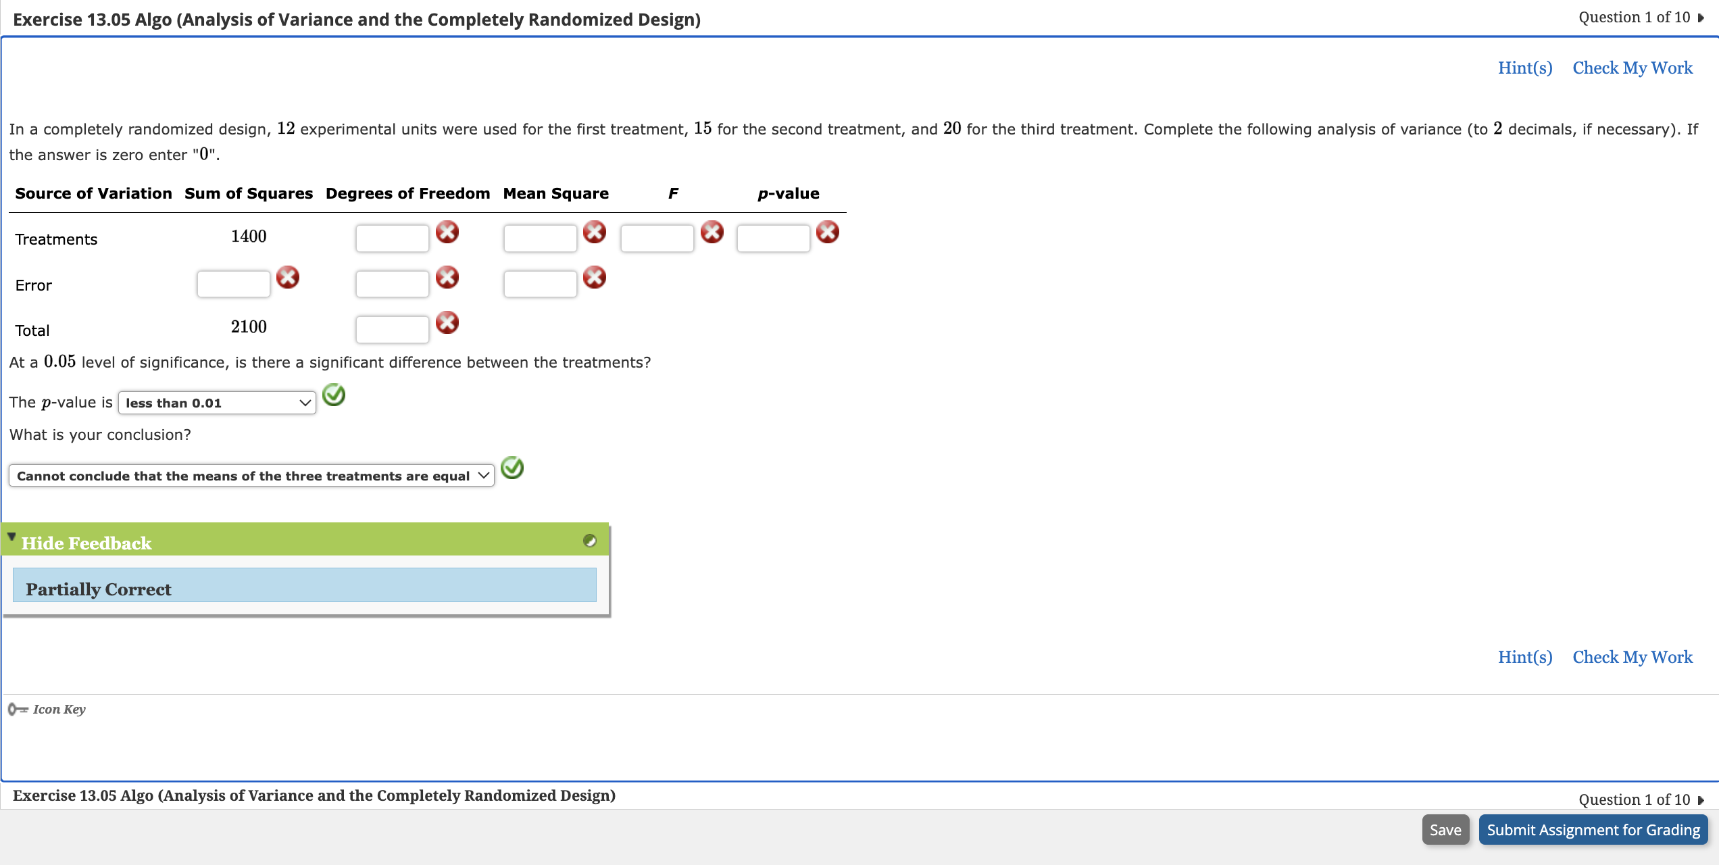Click partial-correct icon in feedback header
Screen dimensions: 1719x865
click(589, 541)
